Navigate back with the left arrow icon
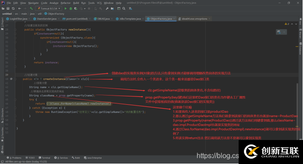Screen dimensions: 303x164 coord(20,8)
